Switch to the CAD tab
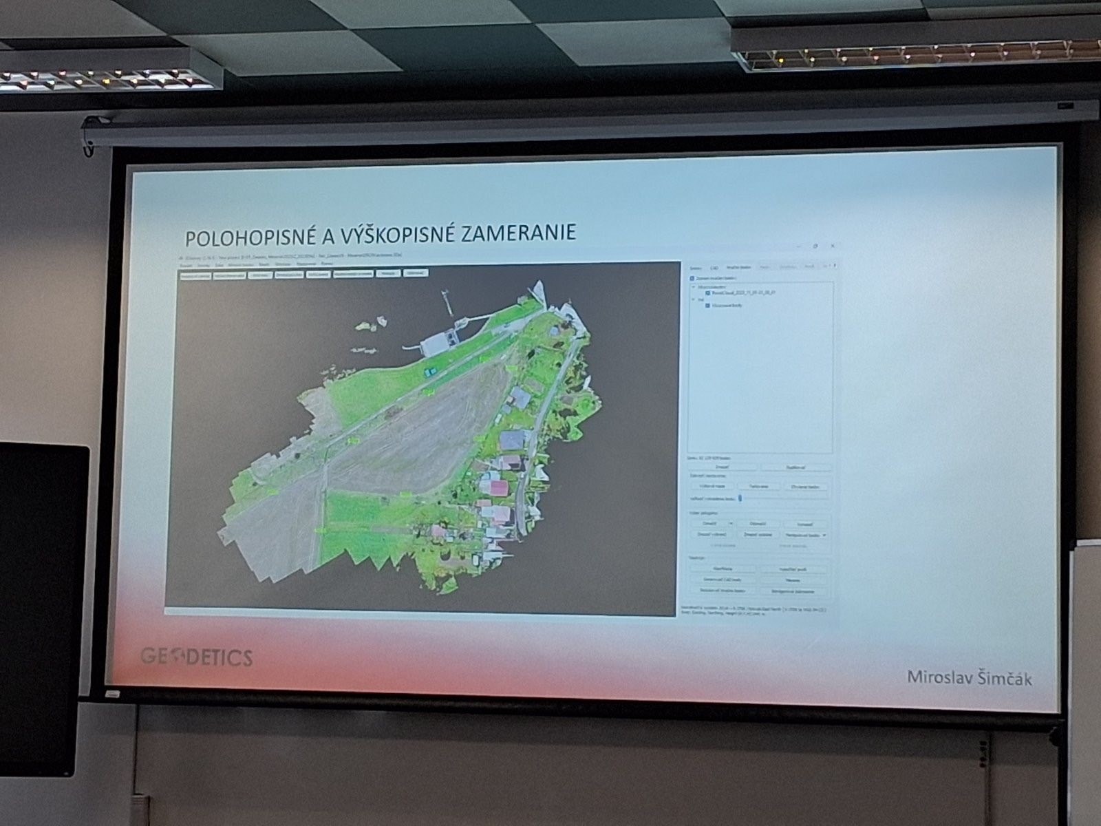Image resolution: width=1101 pixels, height=826 pixels. pyautogui.click(x=714, y=267)
